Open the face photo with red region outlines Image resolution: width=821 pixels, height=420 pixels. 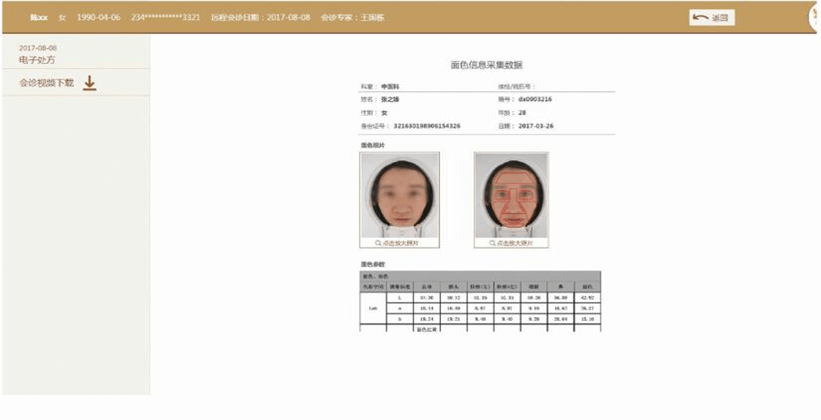[511, 195]
